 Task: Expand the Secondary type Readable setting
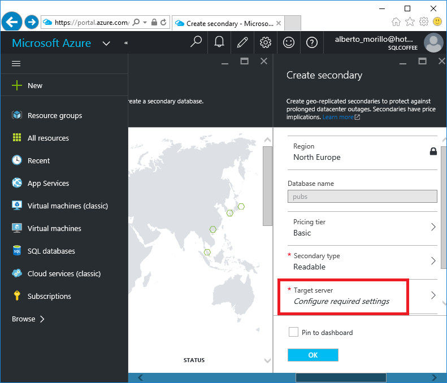(362, 262)
